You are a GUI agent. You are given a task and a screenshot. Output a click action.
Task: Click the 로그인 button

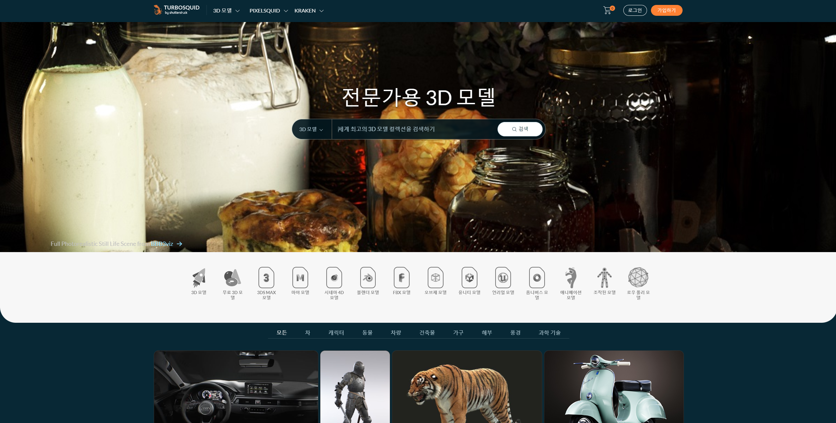point(635,11)
